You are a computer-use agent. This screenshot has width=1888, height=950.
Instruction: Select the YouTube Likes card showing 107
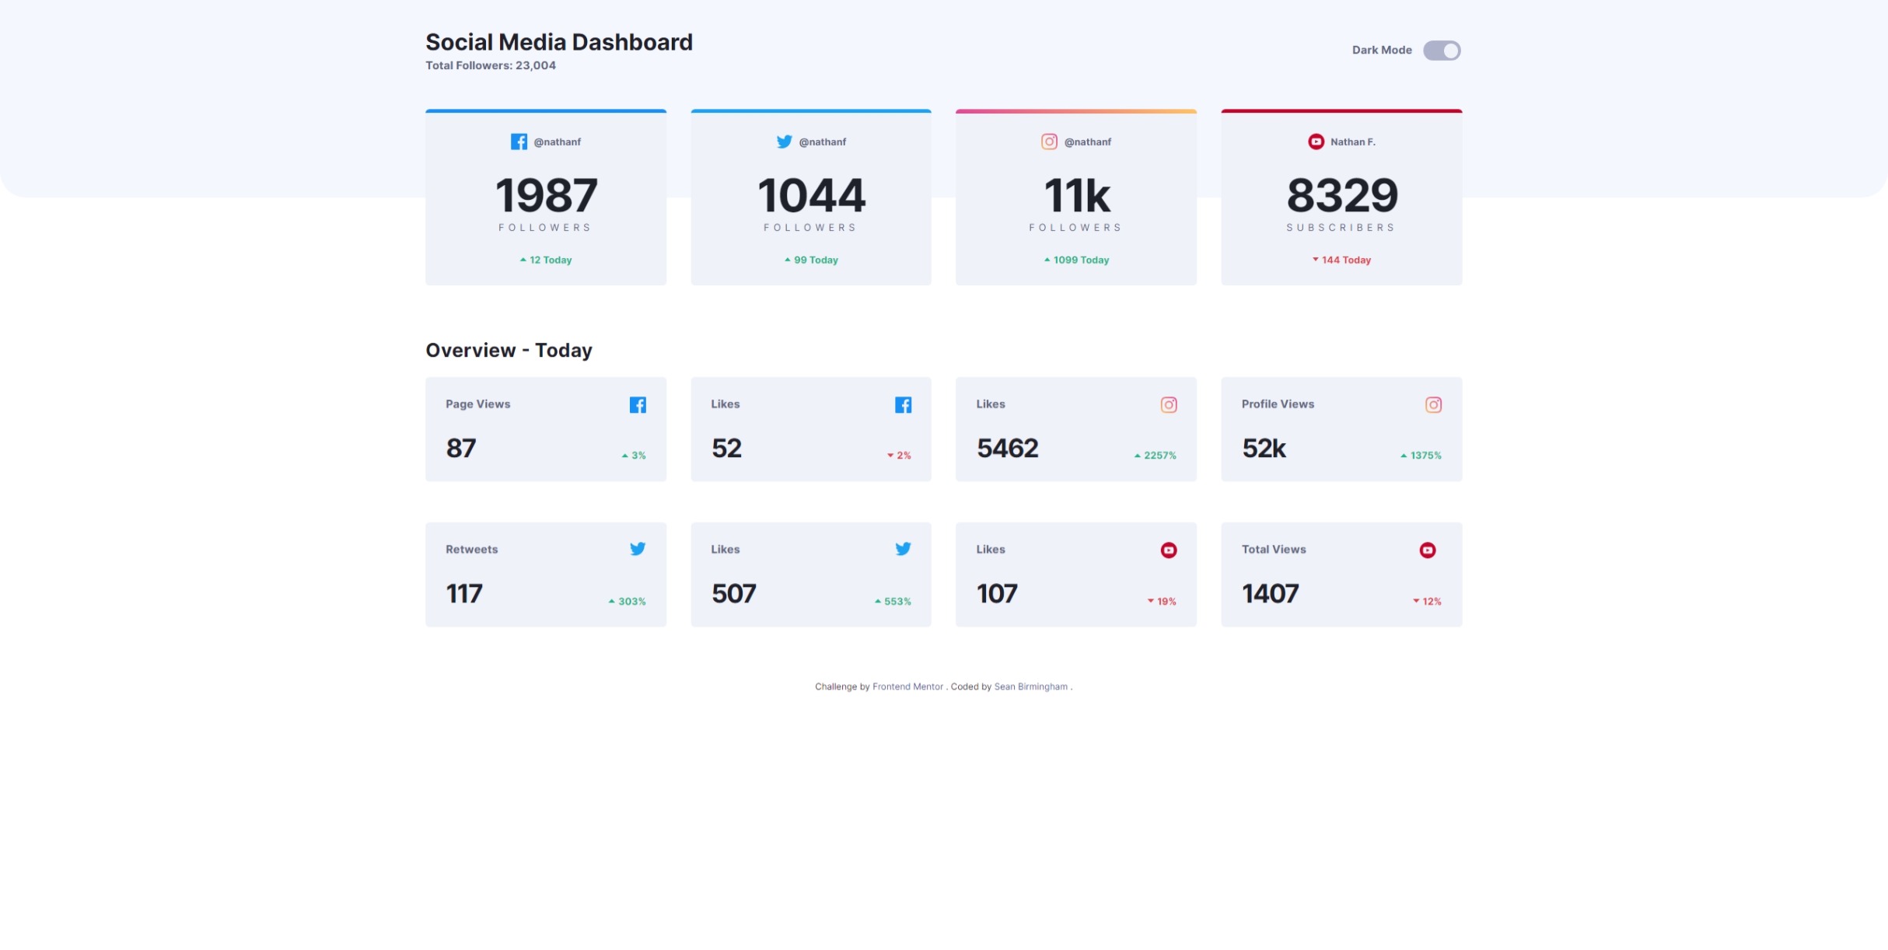(1075, 575)
